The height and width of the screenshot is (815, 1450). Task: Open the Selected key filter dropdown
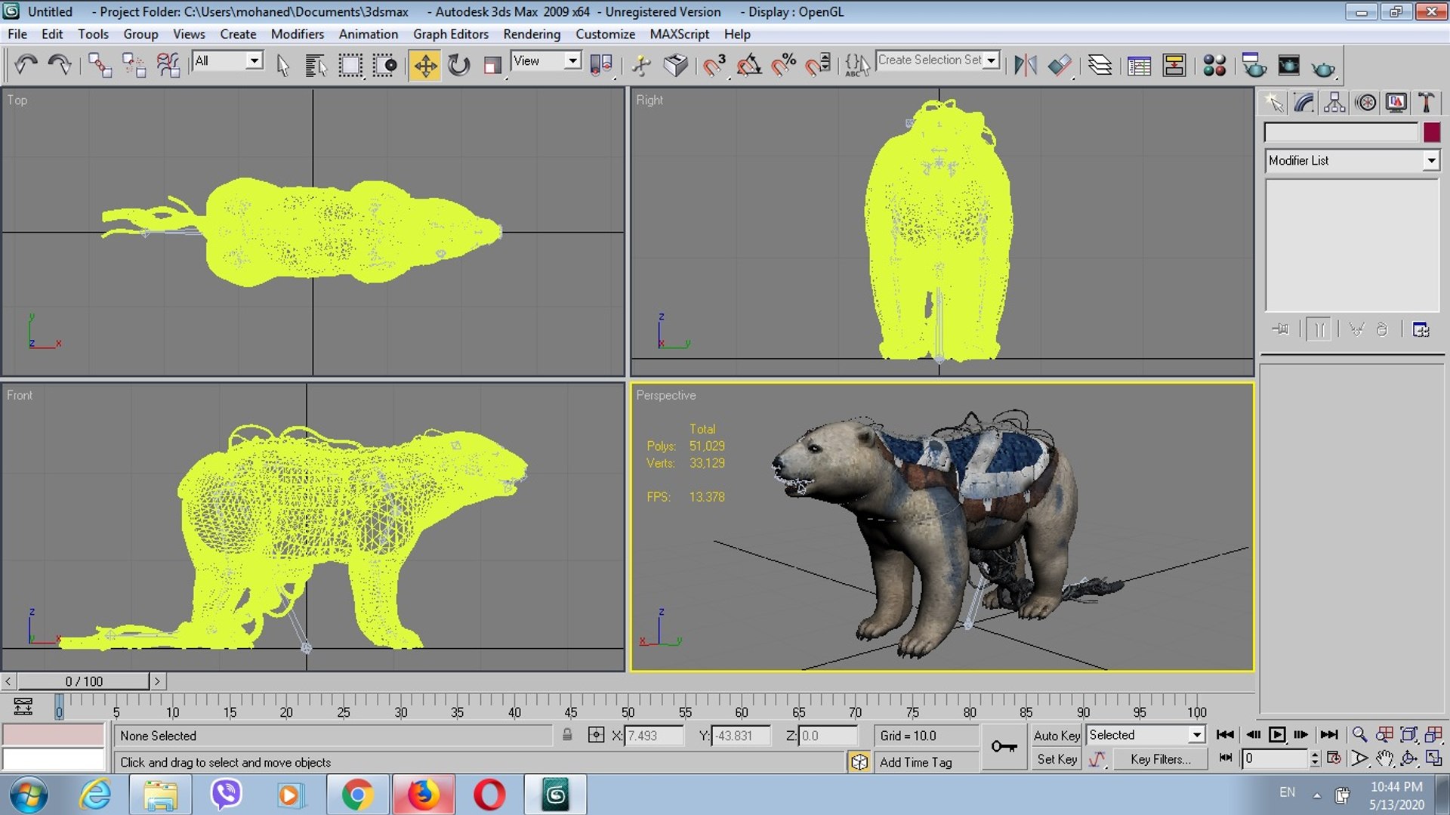click(1145, 735)
